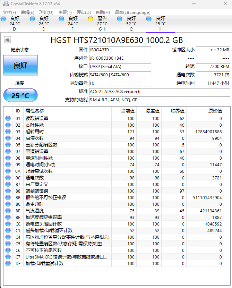Click status orb of attribute C0 row
The height and width of the screenshot is (288, 232).
click(8, 224)
